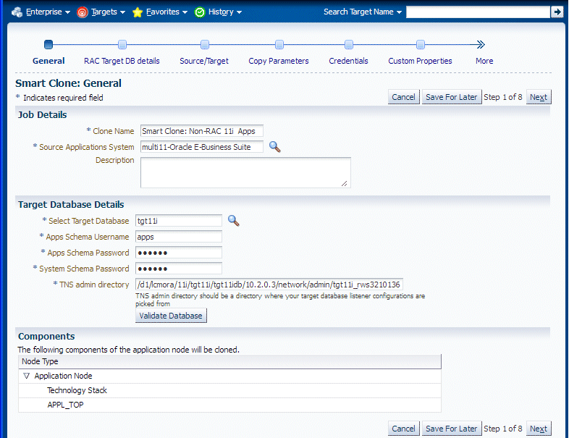Click the Apps Schema Password field
Screen dimensions: 569x438
click(179, 253)
